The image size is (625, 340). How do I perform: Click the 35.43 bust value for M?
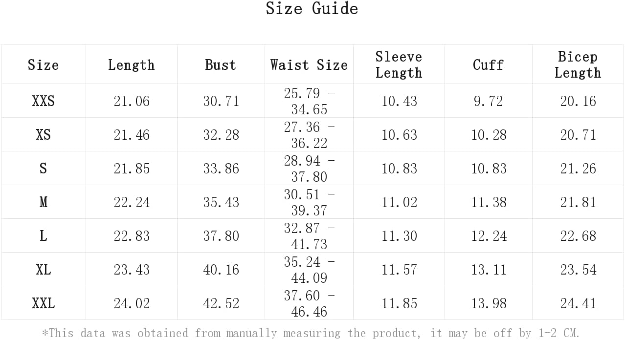(x=221, y=202)
